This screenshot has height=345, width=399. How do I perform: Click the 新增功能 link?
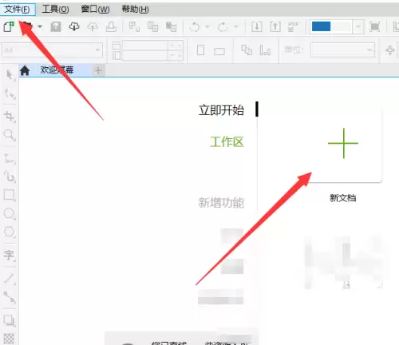[221, 203]
